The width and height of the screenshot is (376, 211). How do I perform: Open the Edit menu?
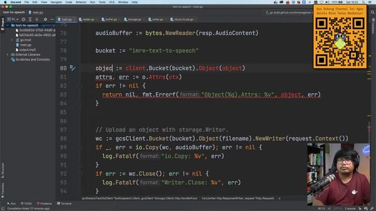(x=35, y=2)
